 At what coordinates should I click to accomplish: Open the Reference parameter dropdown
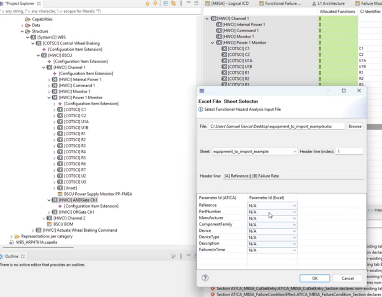tap(272, 206)
